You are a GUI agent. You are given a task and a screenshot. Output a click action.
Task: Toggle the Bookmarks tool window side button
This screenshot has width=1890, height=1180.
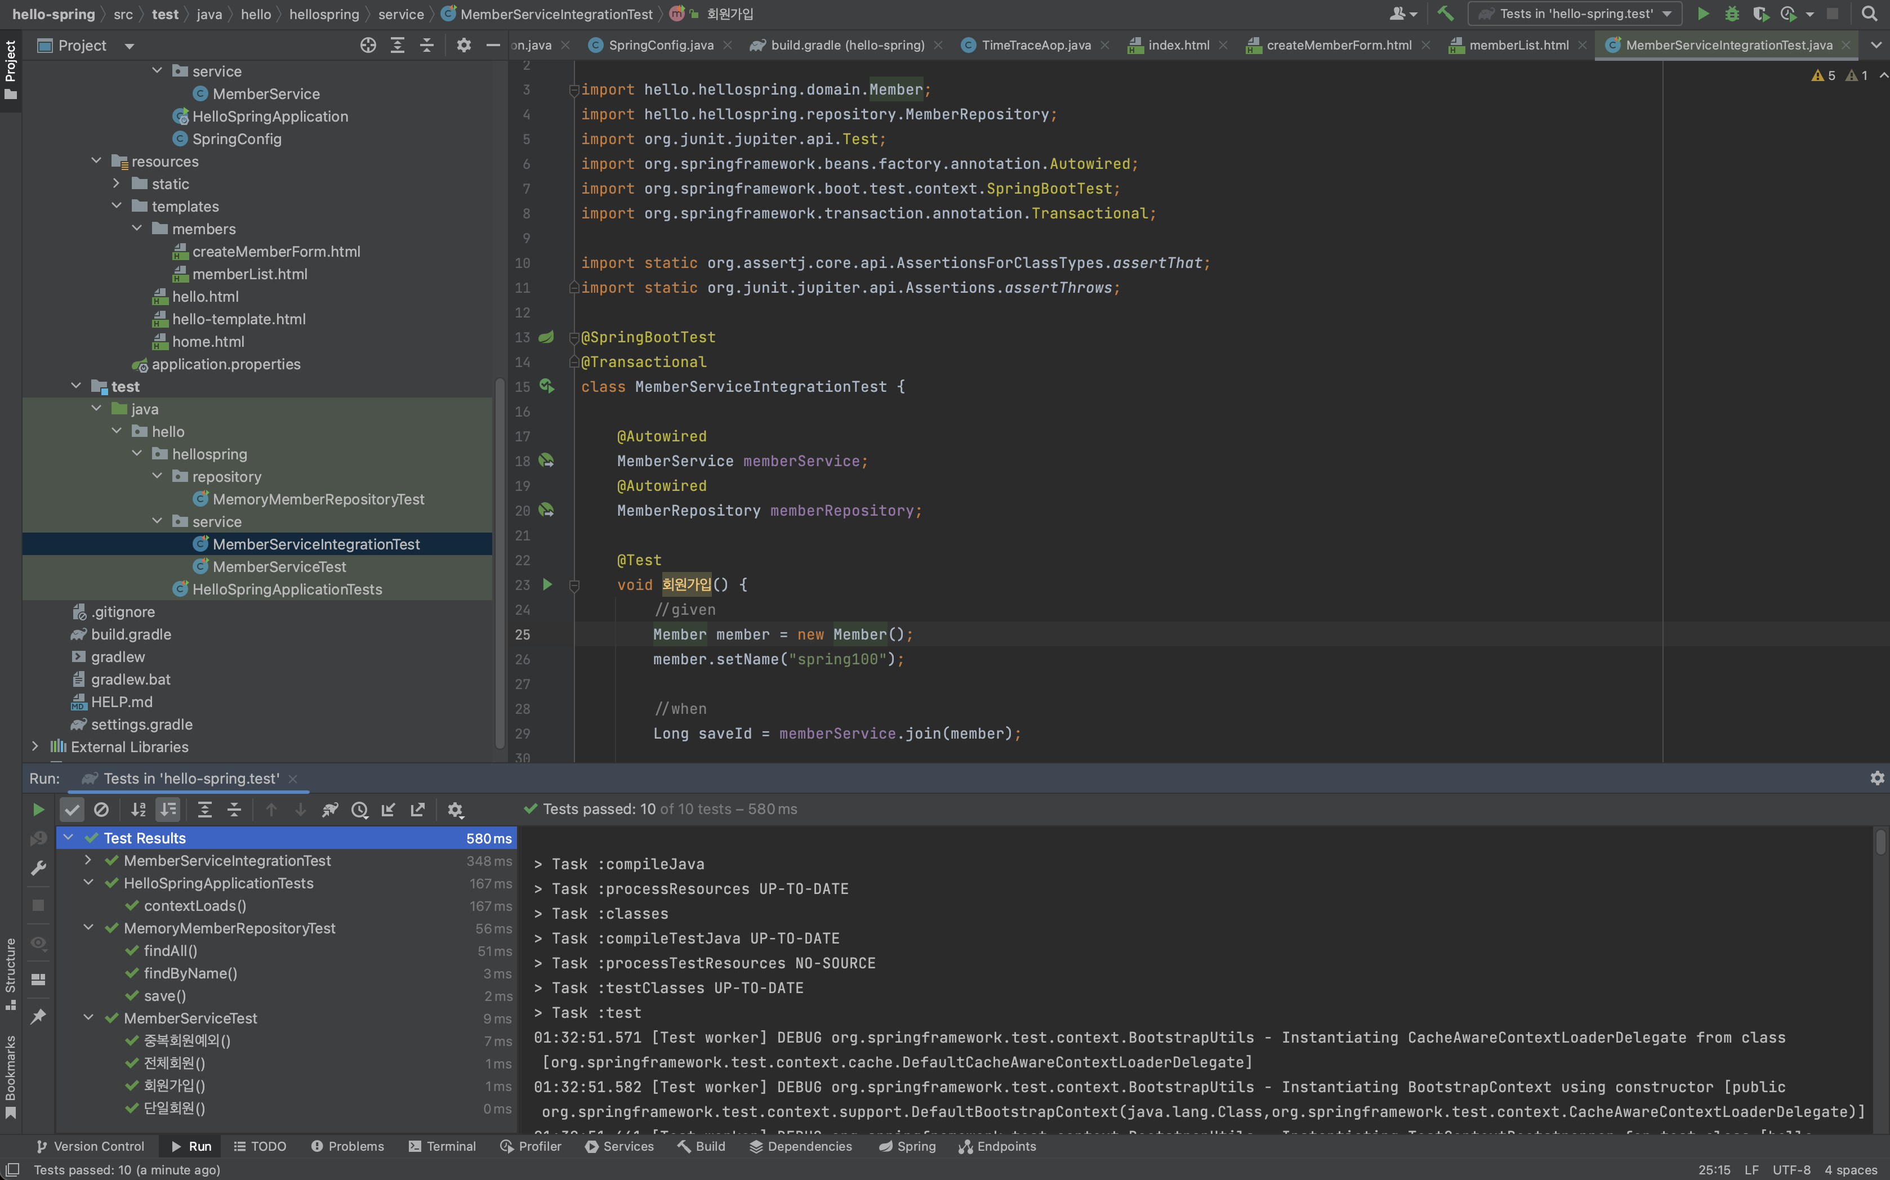10,1078
